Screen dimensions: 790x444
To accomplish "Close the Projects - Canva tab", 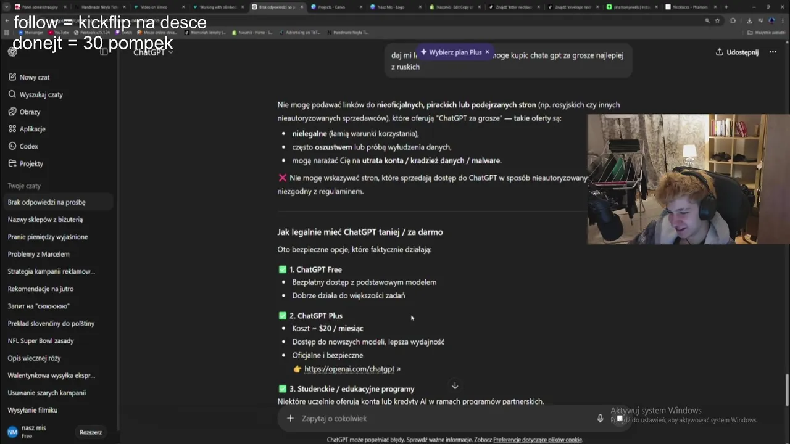I will pyautogui.click(x=360, y=7).
